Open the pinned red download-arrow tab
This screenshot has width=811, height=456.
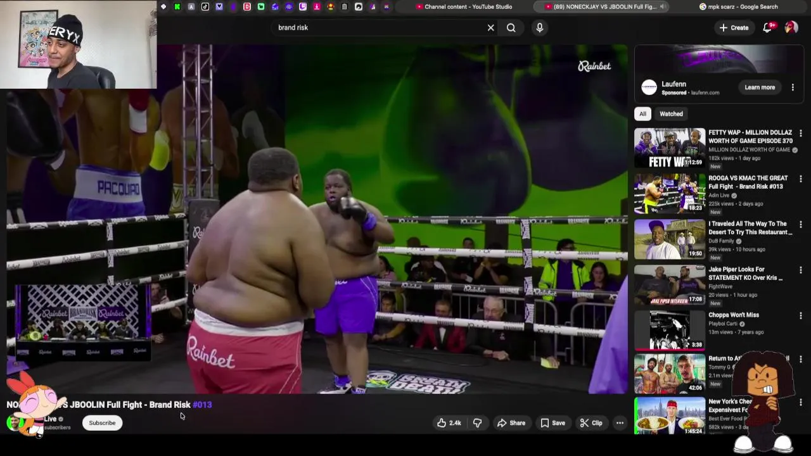coord(317,7)
